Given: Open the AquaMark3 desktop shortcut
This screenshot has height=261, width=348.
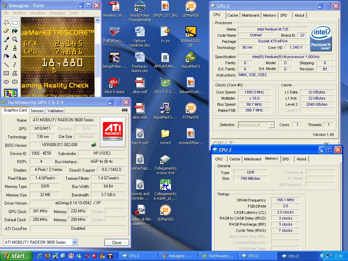Looking at the screenshot, I should coord(191,60).
